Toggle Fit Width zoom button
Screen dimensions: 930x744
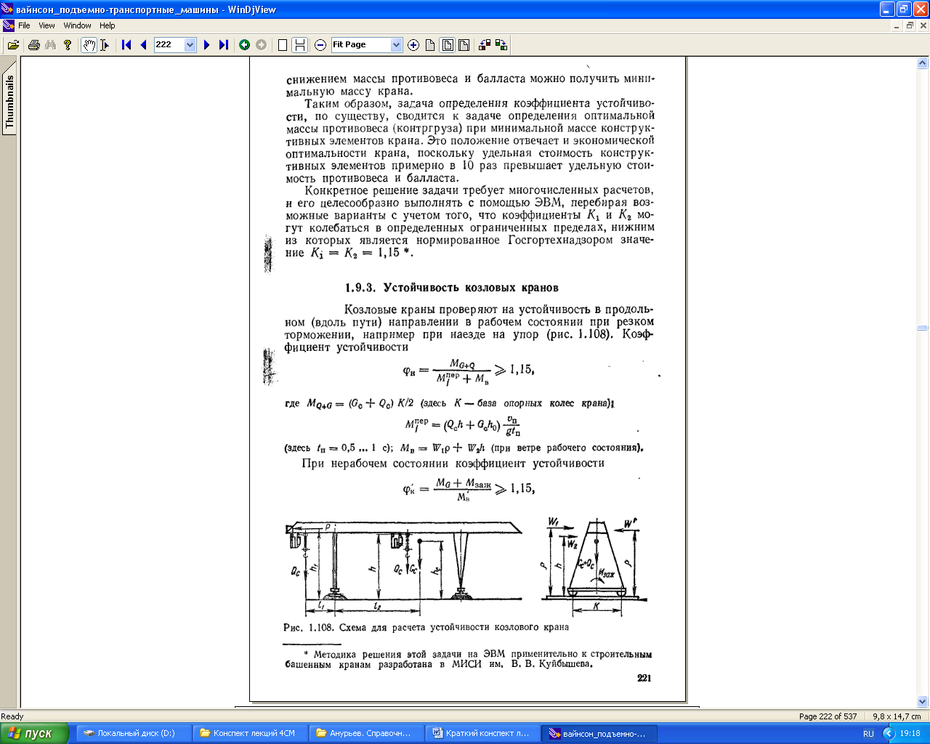point(464,45)
